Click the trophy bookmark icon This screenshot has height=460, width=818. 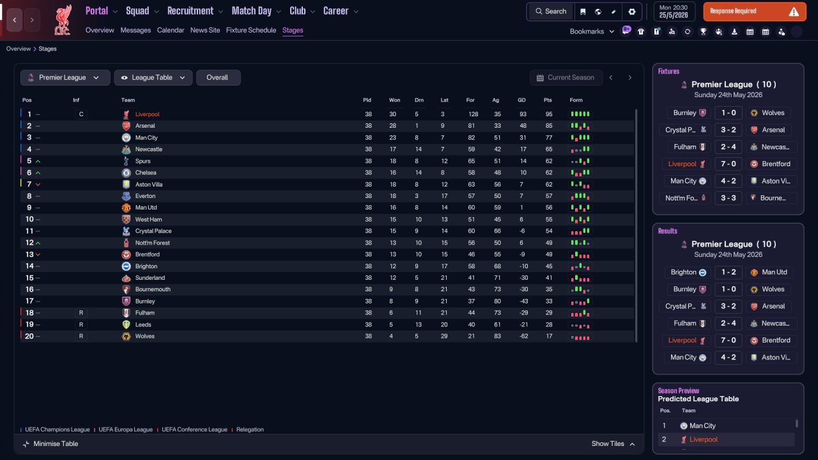click(x=703, y=31)
